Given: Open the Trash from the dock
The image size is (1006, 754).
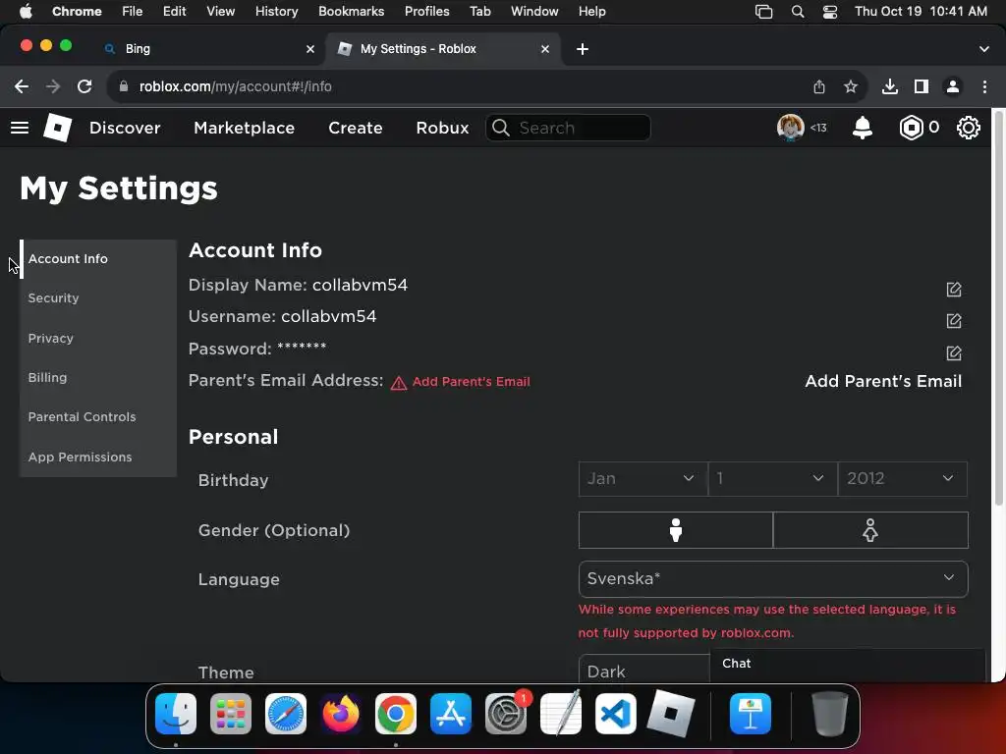Looking at the screenshot, I should pos(830,714).
